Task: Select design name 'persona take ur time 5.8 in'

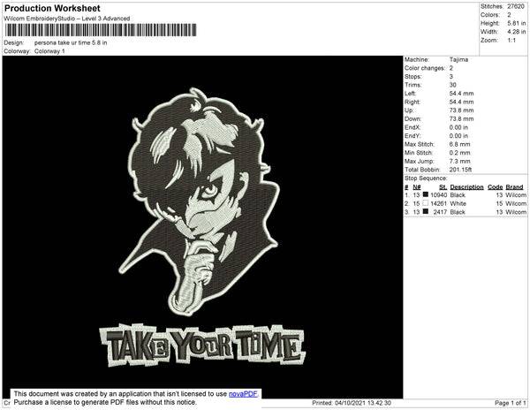Action: pyautogui.click(x=71, y=43)
